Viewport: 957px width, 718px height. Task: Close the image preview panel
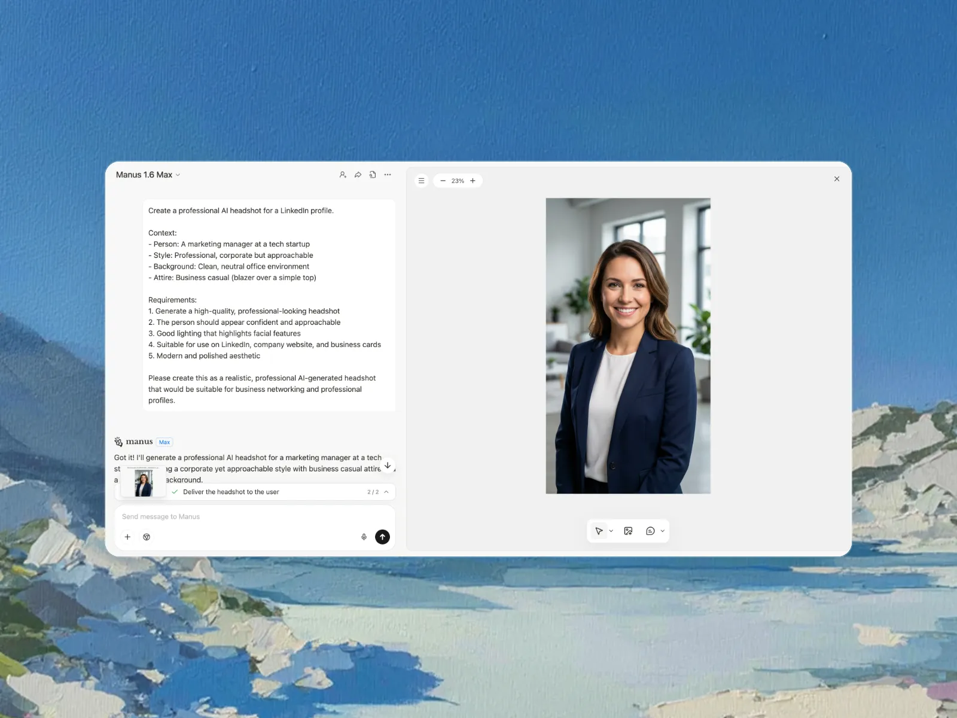[x=837, y=179]
